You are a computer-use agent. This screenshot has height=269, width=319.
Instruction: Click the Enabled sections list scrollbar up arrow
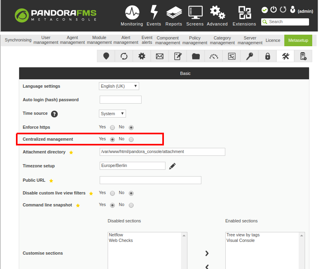(302, 236)
